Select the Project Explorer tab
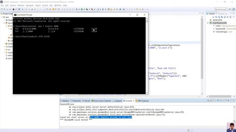 point(7,14)
